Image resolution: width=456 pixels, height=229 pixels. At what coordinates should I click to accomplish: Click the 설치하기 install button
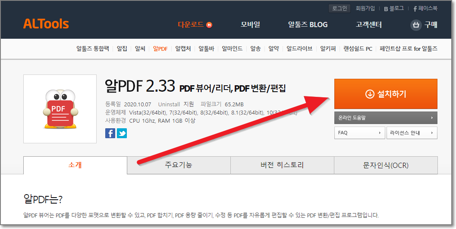386,94
